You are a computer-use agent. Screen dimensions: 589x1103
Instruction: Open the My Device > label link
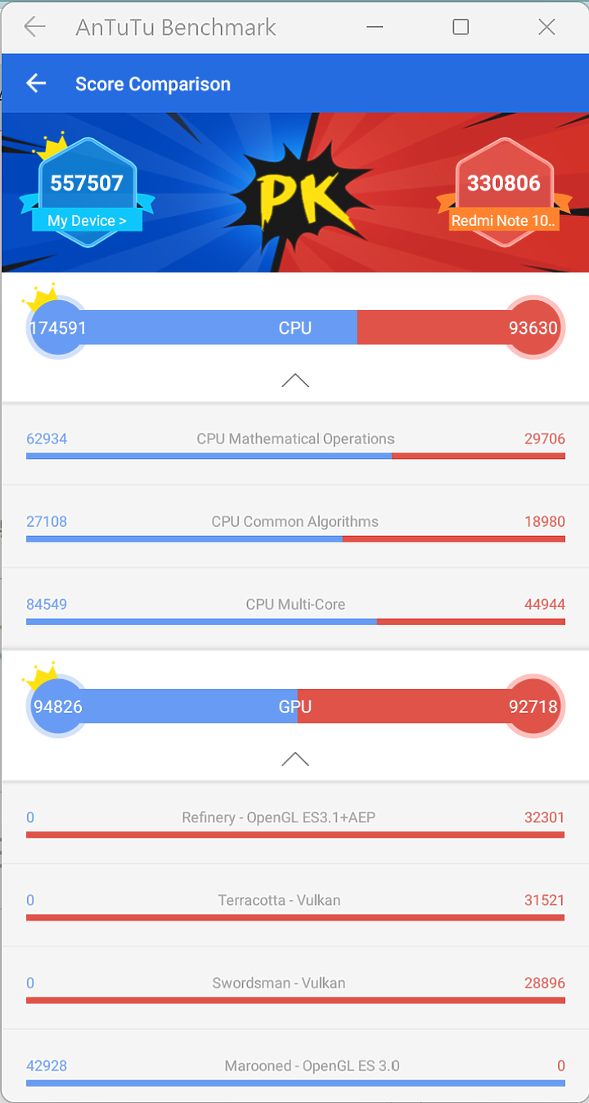(x=87, y=221)
